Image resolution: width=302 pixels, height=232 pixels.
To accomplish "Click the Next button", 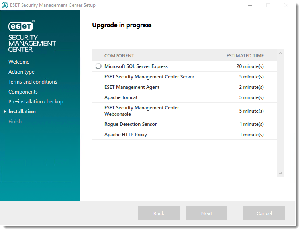I will (x=206, y=213).
